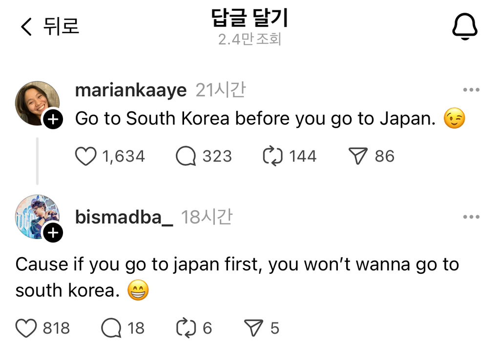Go back using the 뒤로 button
This screenshot has width=500, height=351.
(x=60, y=27)
